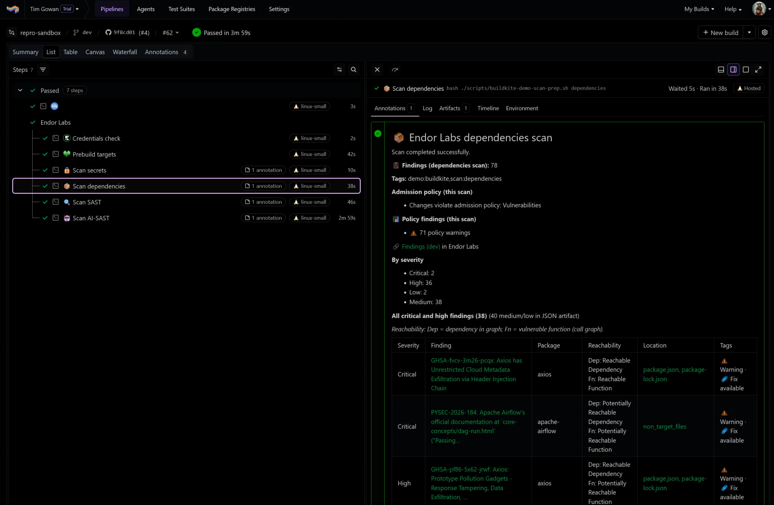Open the Help dropdown menu

[x=733, y=9]
